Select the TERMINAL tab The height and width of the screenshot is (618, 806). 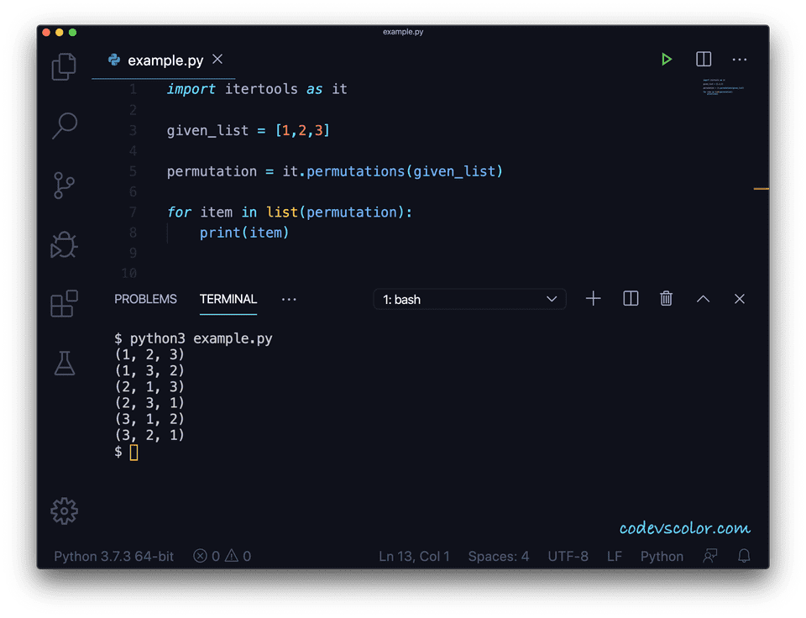coord(228,299)
